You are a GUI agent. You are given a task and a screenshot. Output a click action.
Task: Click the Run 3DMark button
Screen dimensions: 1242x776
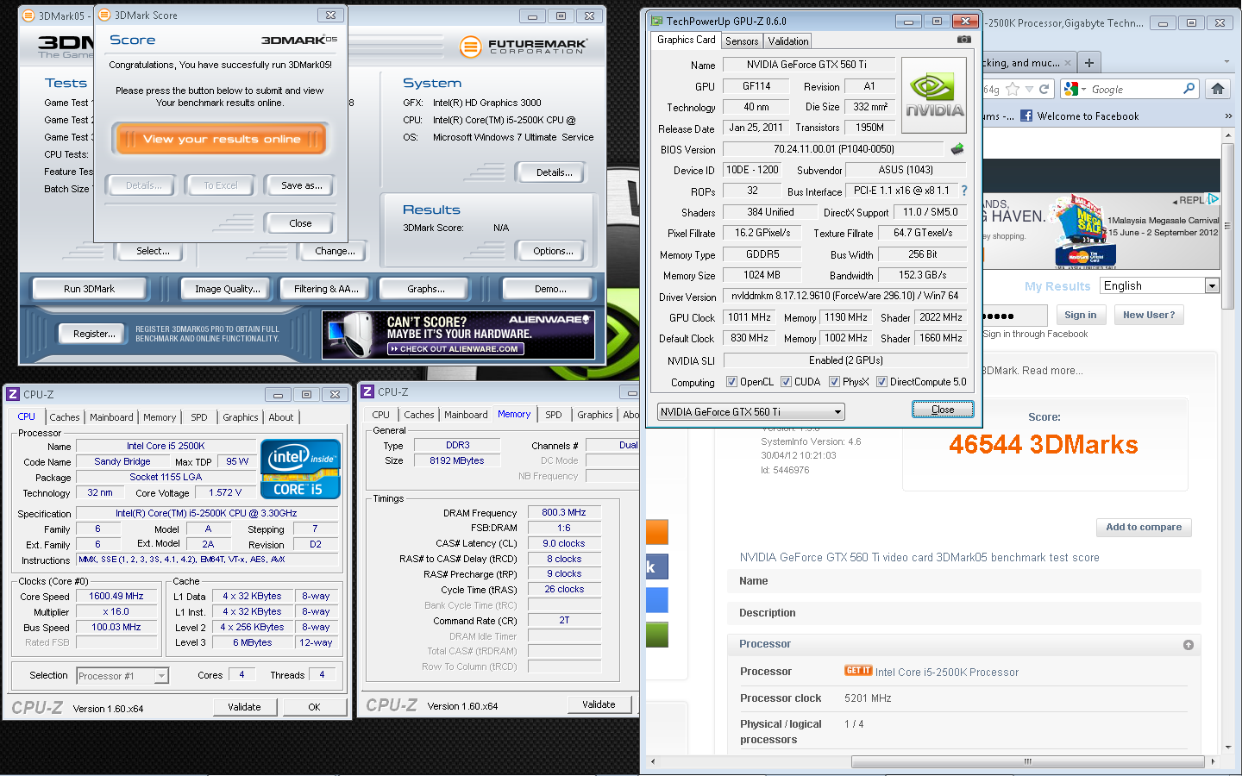89,289
